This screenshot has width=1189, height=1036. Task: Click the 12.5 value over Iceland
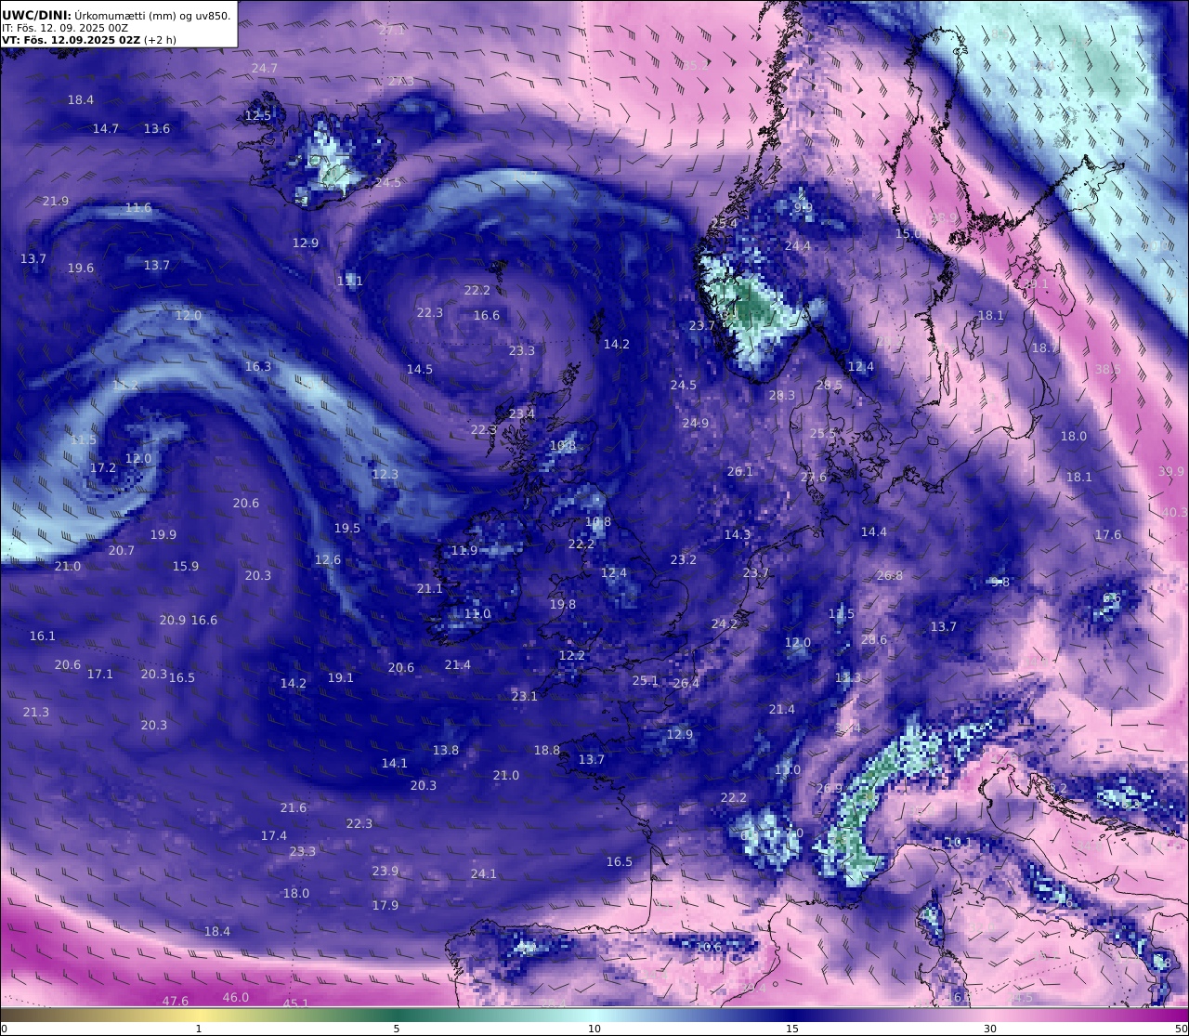[258, 116]
